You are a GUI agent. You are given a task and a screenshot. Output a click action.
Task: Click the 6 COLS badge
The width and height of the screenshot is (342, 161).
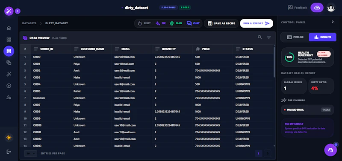[185, 8]
